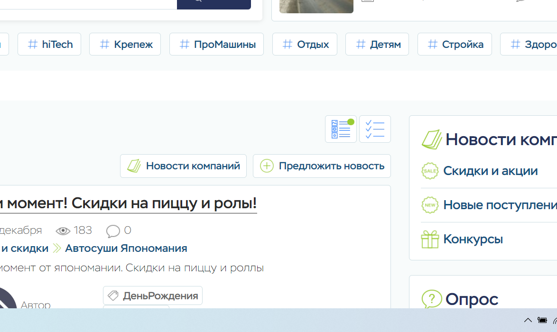Click the SALE badge icon in sidebar
Viewport: 557px width, 332px height.
click(x=430, y=171)
